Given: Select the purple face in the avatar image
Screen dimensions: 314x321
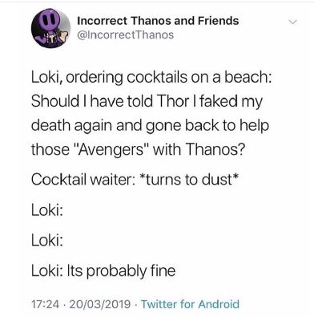Looking at the screenshot, I should (x=48, y=23).
